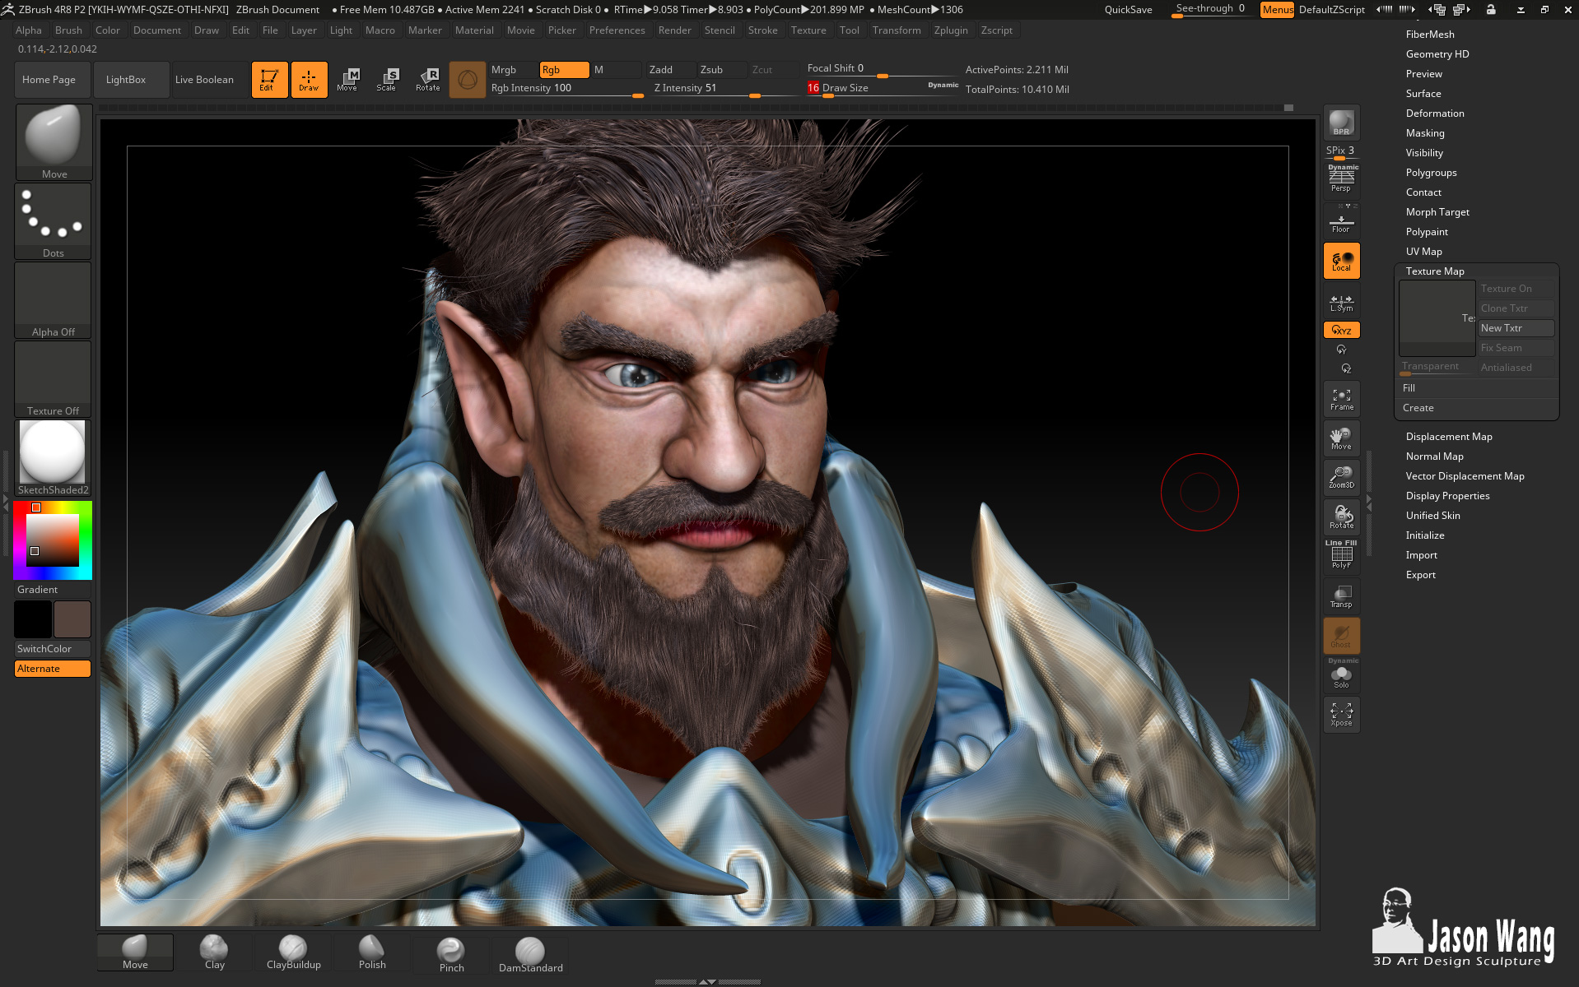Image resolution: width=1579 pixels, height=987 pixels.
Task: Open the Zplugin menu
Action: click(x=951, y=30)
